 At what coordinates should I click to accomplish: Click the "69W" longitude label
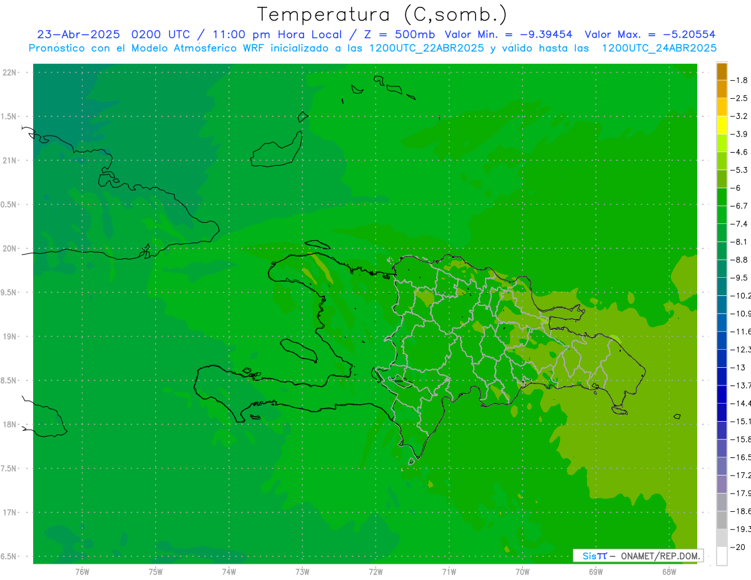pyautogui.click(x=596, y=572)
